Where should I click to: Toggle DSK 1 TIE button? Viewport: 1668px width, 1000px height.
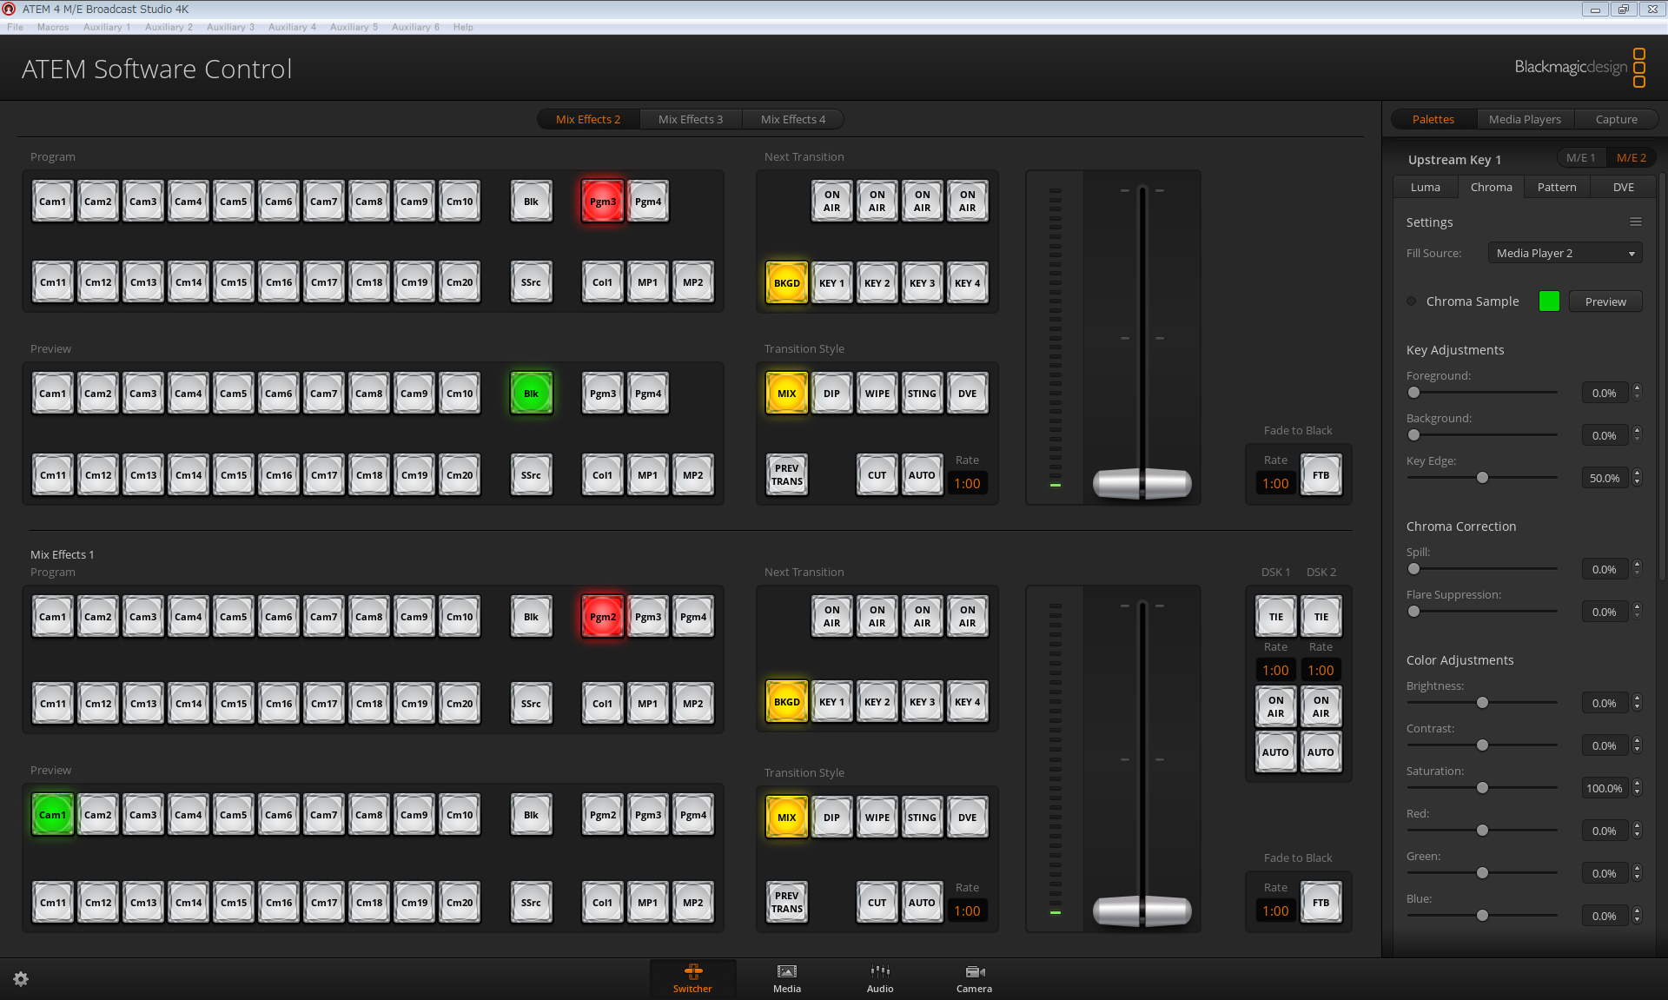(x=1275, y=617)
